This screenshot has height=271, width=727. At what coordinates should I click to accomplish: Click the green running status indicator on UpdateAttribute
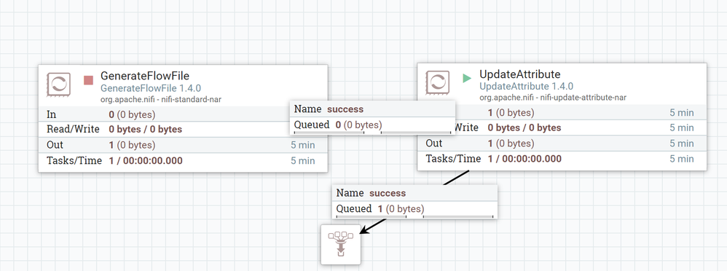tap(467, 79)
